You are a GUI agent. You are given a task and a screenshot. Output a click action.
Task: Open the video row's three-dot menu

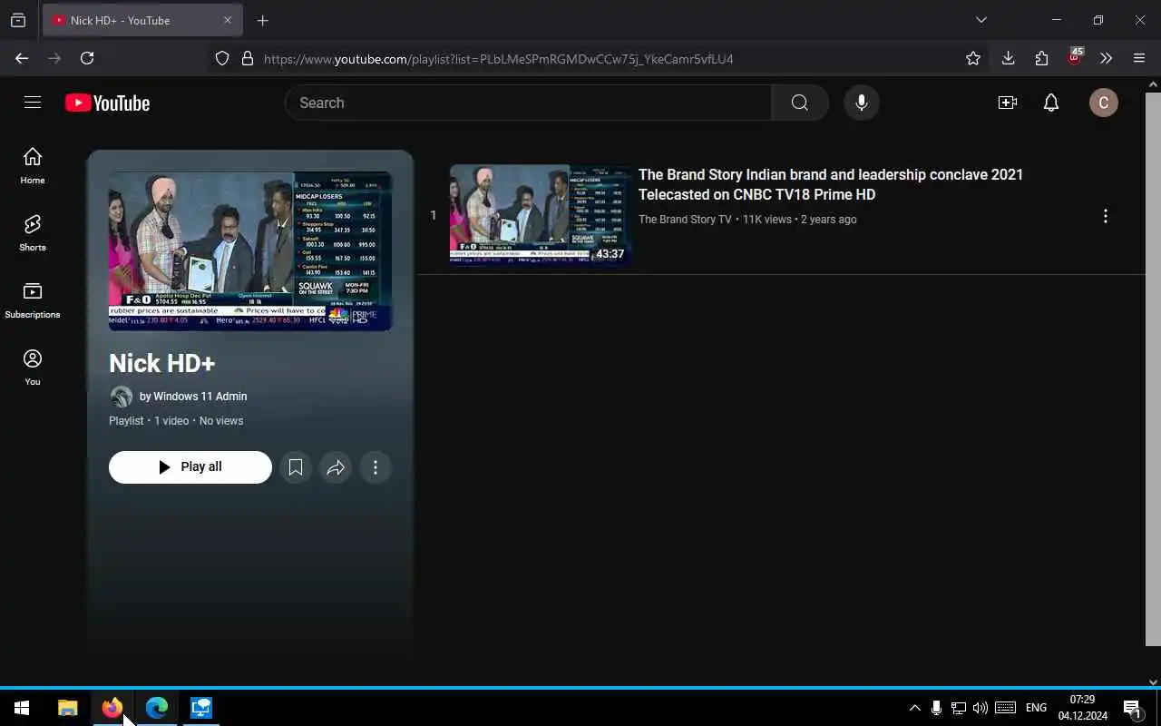1105,216
